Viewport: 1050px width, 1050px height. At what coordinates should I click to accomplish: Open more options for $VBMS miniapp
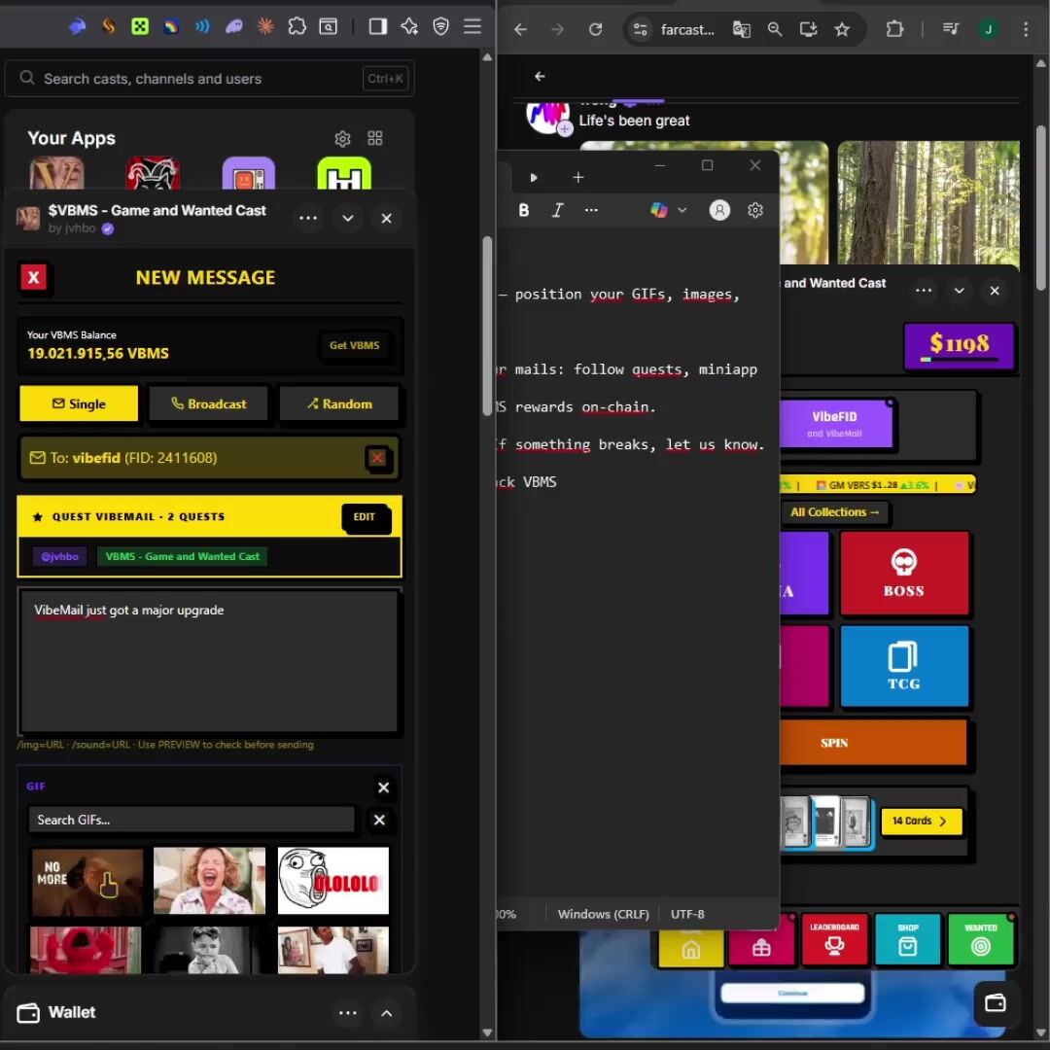tap(308, 219)
